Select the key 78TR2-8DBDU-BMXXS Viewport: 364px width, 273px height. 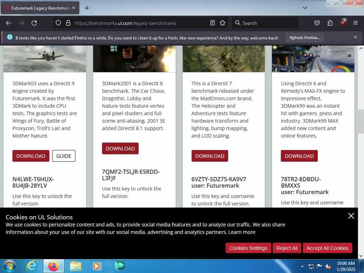coord(301,182)
